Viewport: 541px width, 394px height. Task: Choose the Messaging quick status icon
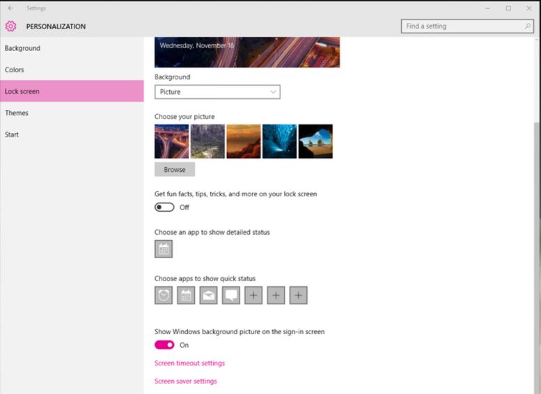(231, 295)
